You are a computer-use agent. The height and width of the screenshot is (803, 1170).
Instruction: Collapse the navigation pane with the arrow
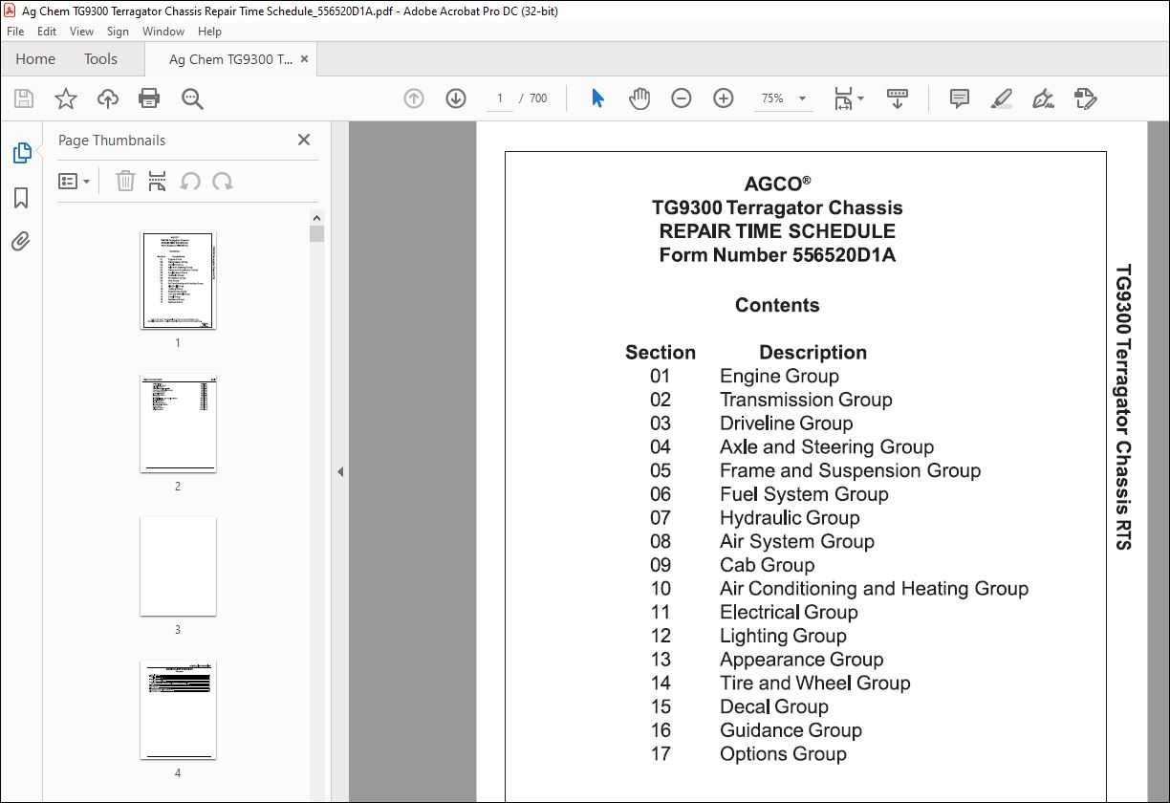339,471
